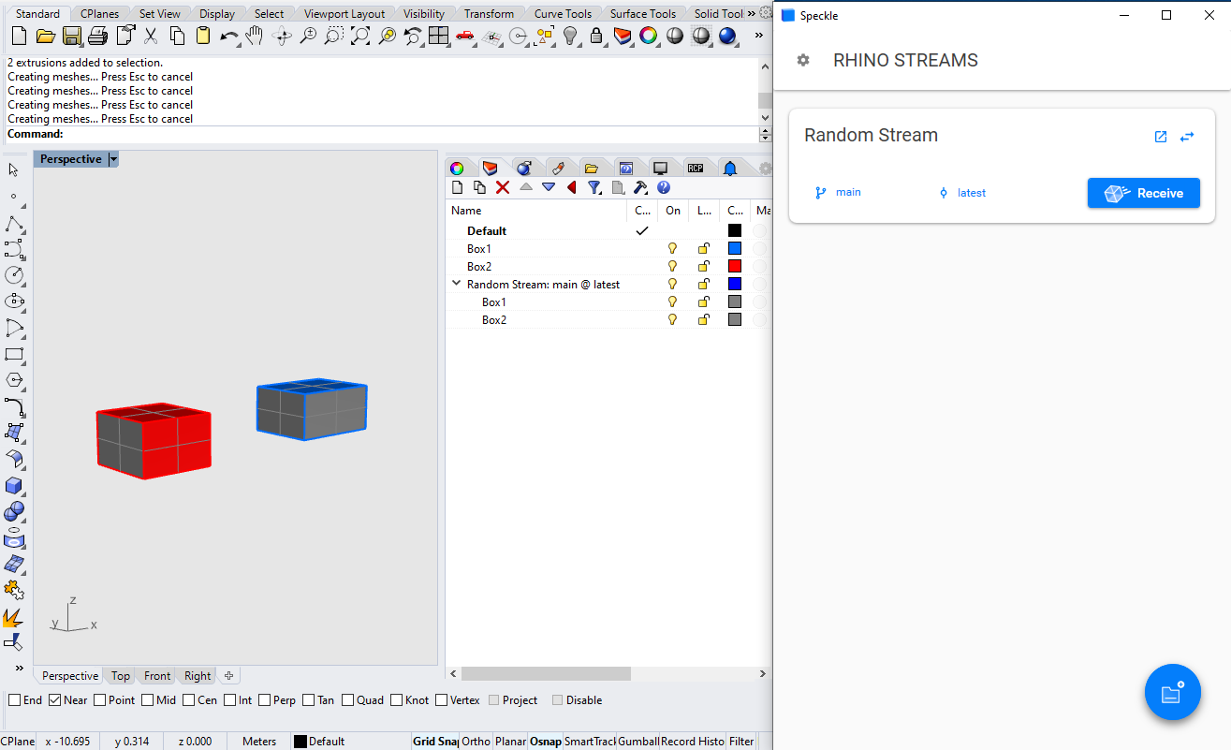Open the Perspective viewport dropdown arrow

[113, 159]
